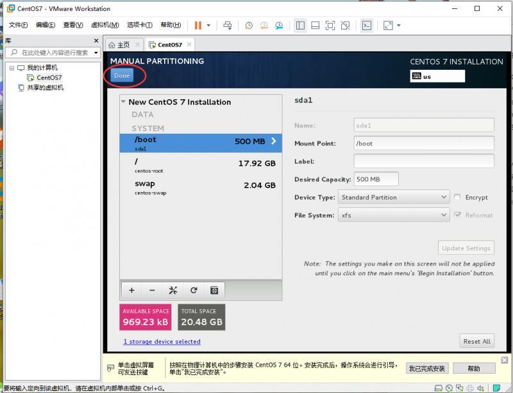Image resolution: width=513 pixels, height=393 pixels.
Task: Click the 帮助 button in the hint bar
Action: click(x=474, y=369)
